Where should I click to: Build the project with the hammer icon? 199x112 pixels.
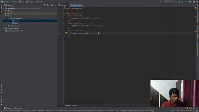click(161, 2)
